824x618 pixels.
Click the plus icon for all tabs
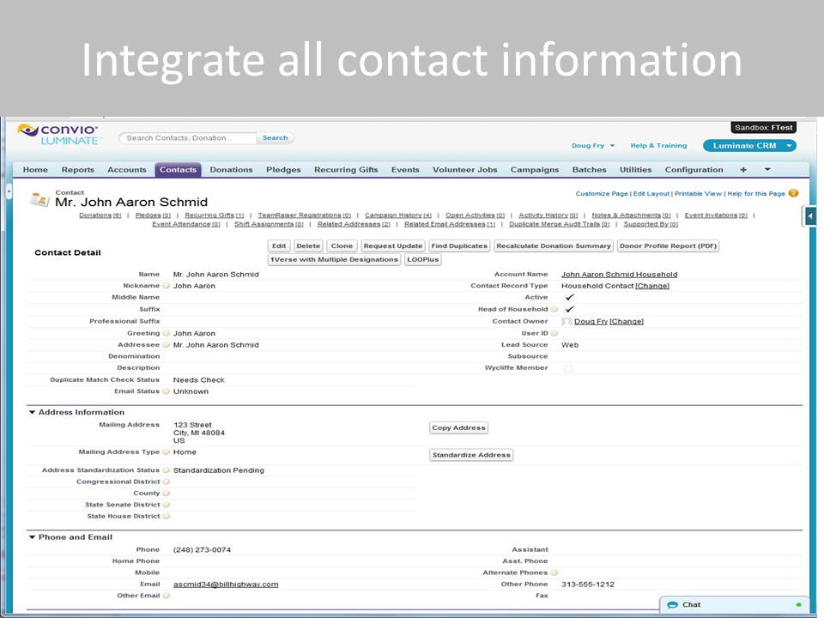743,170
